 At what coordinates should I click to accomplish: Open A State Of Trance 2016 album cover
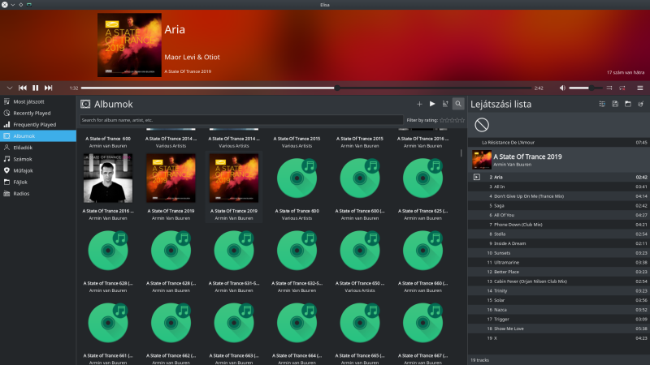(x=108, y=178)
